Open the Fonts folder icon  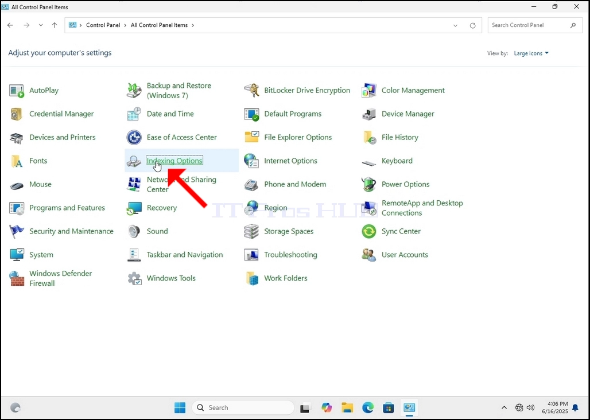(x=17, y=161)
